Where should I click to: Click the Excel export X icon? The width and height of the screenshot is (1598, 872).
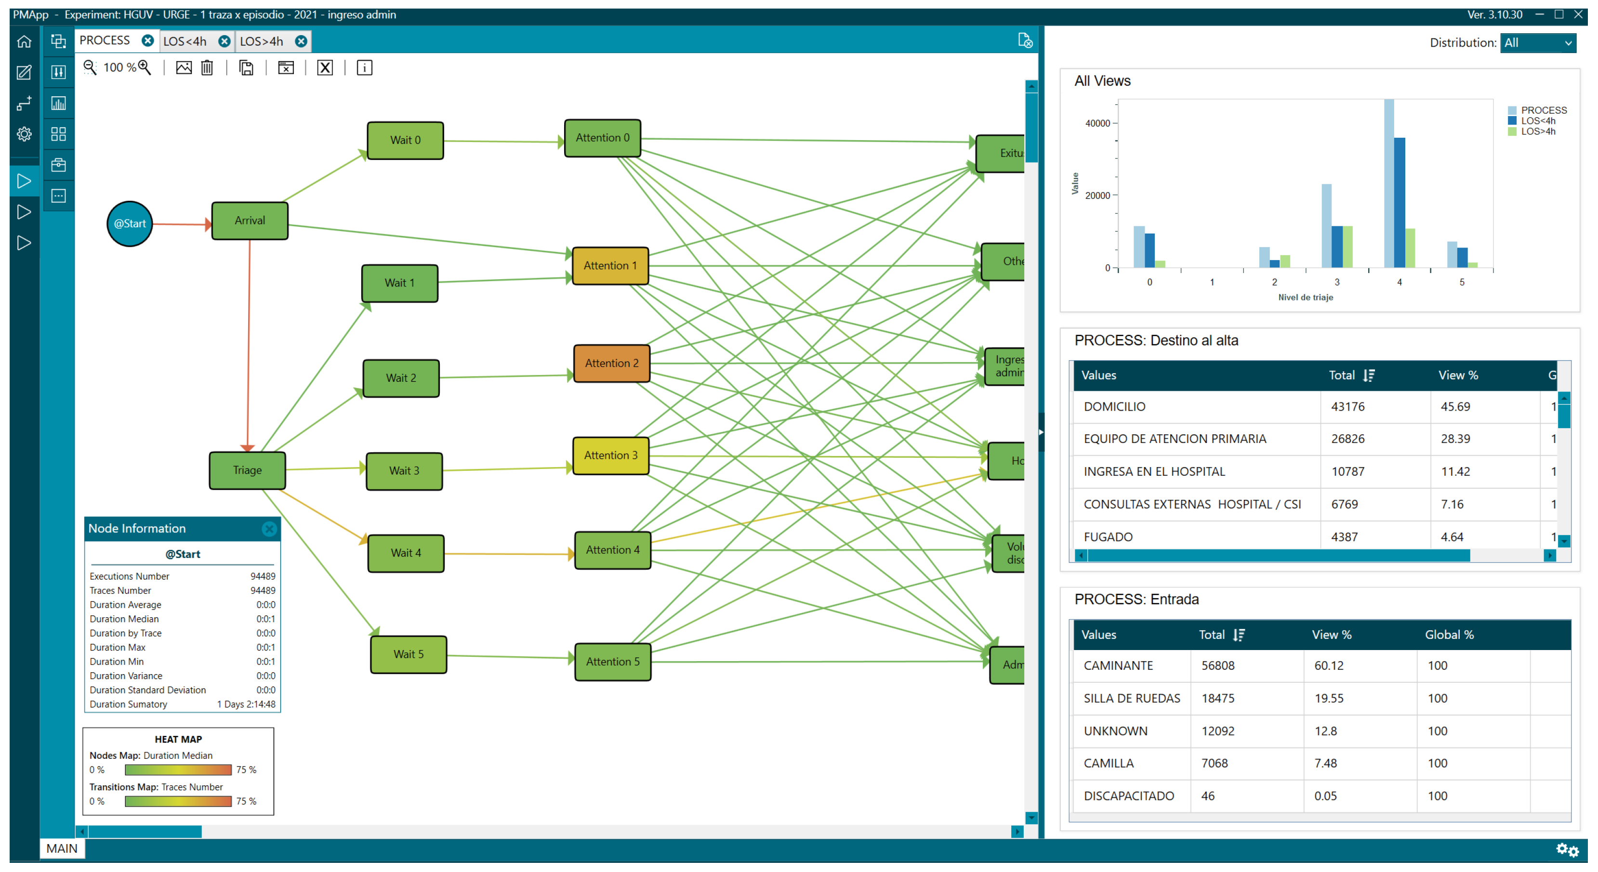click(325, 67)
